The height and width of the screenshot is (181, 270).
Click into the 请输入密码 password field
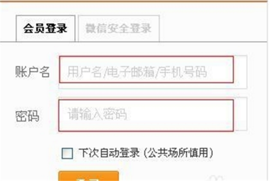pos(146,115)
